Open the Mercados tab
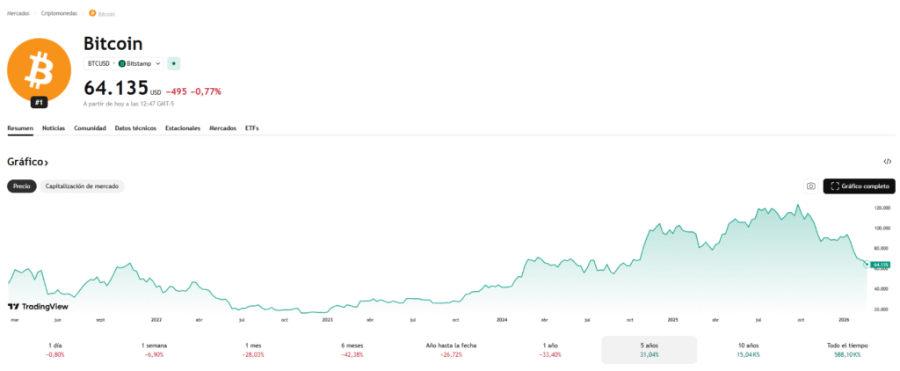900x371 pixels. point(222,128)
